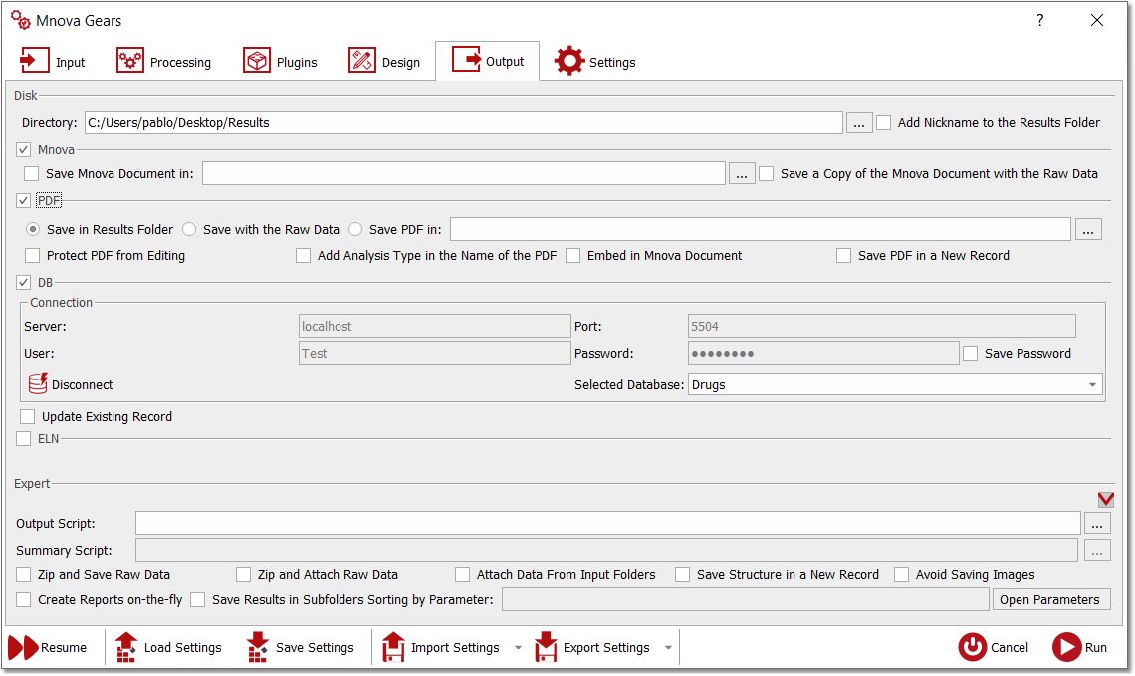The width and height of the screenshot is (1135, 676).
Task: Check Save Results in Subfolders Sorting
Action: click(197, 600)
